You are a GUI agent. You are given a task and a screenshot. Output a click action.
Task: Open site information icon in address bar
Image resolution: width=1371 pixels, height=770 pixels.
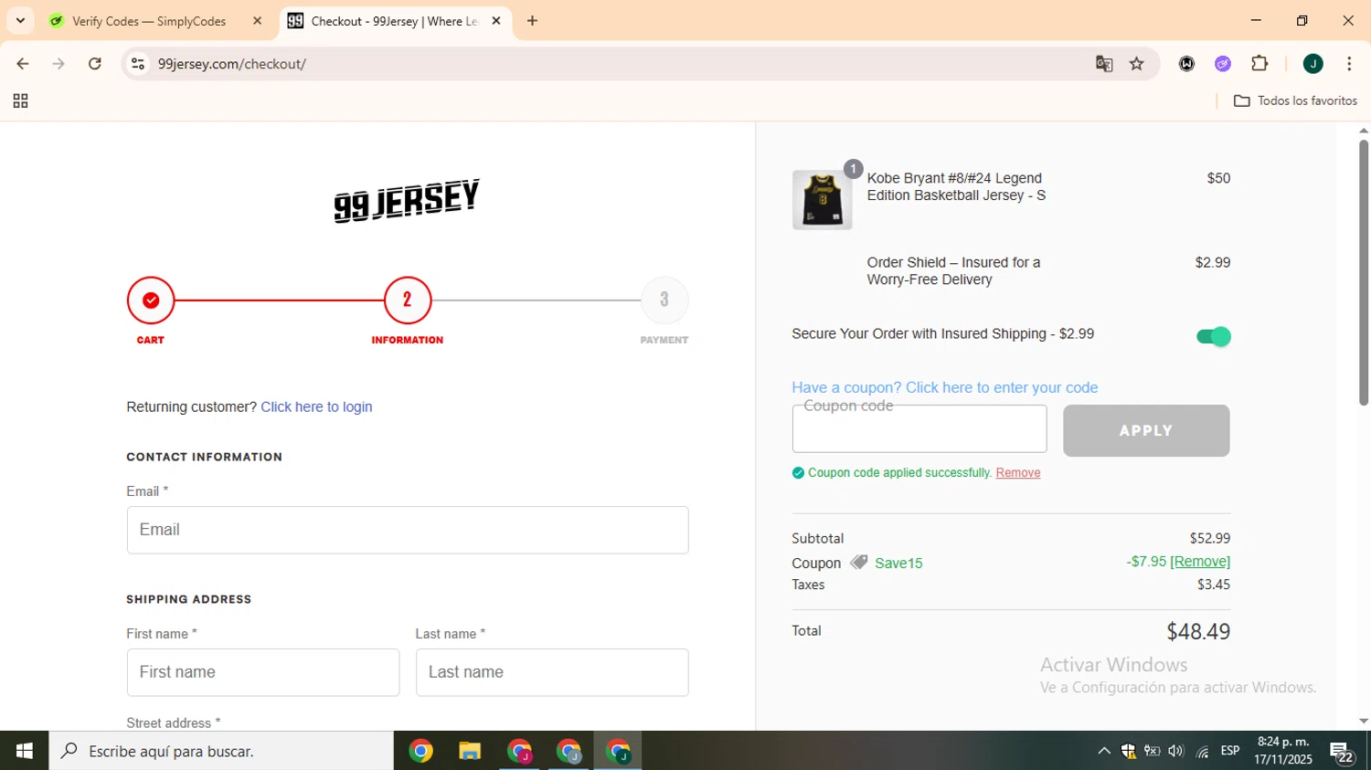tap(138, 64)
